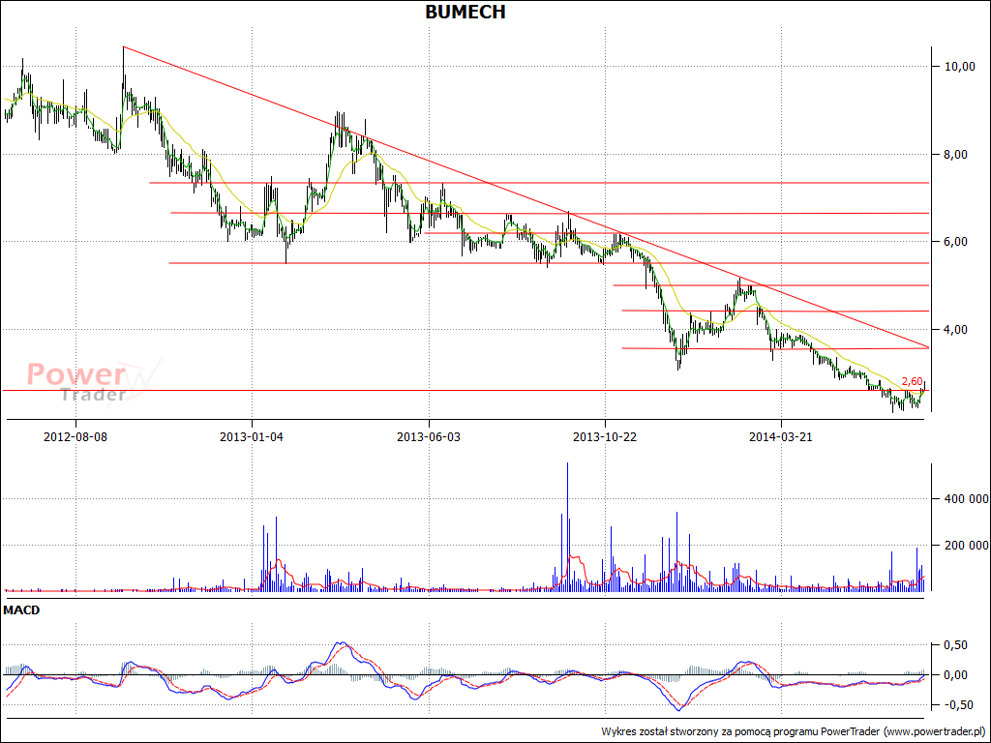Screen dimensions: 991x743
Task: Click the 4,00 price axis label
Action: coord(953,329)
